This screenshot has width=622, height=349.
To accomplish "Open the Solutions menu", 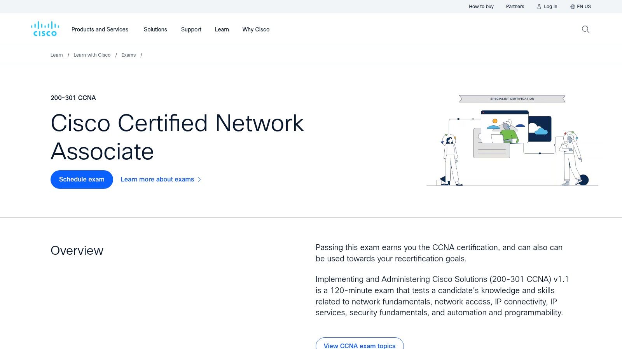I will click(x=155, y=29).
